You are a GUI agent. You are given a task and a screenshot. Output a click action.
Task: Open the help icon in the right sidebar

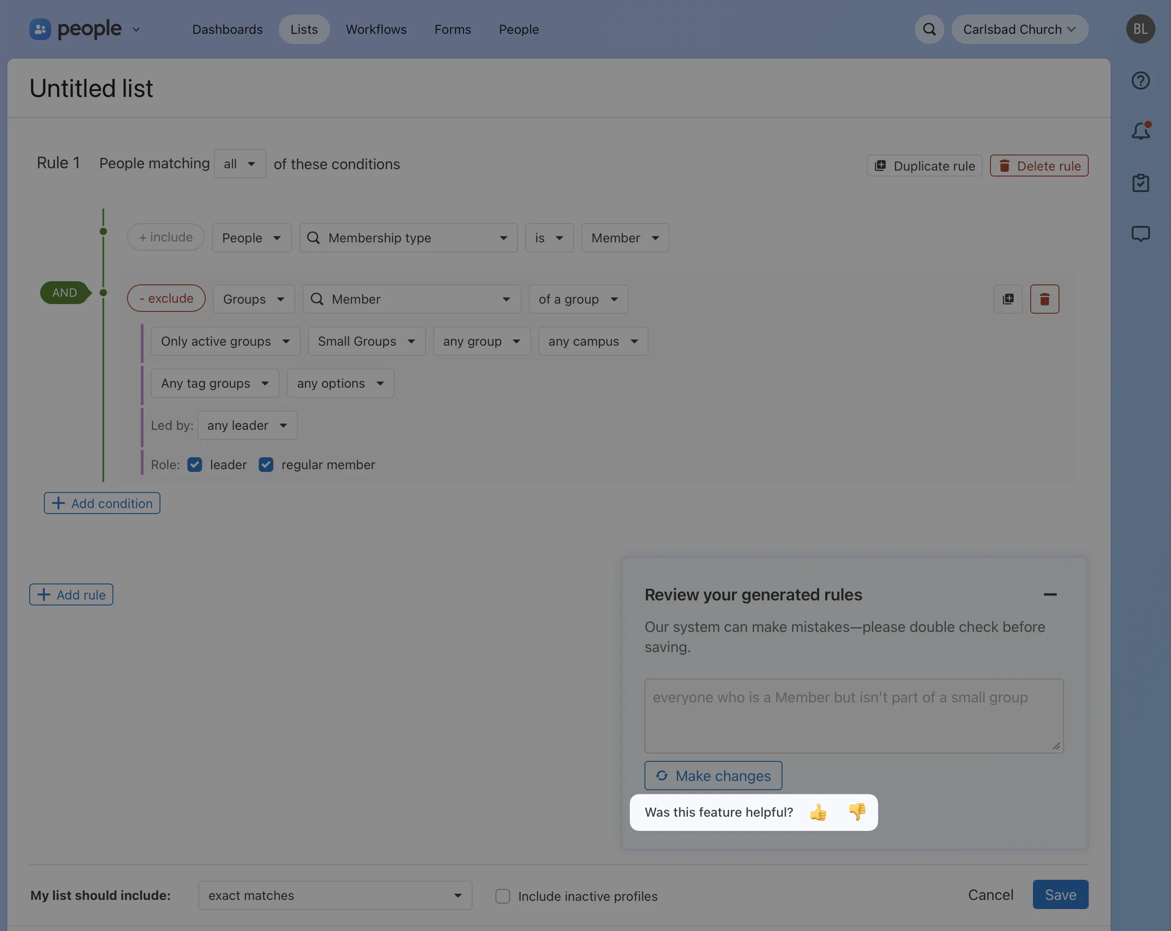[x=1140, y=80]
